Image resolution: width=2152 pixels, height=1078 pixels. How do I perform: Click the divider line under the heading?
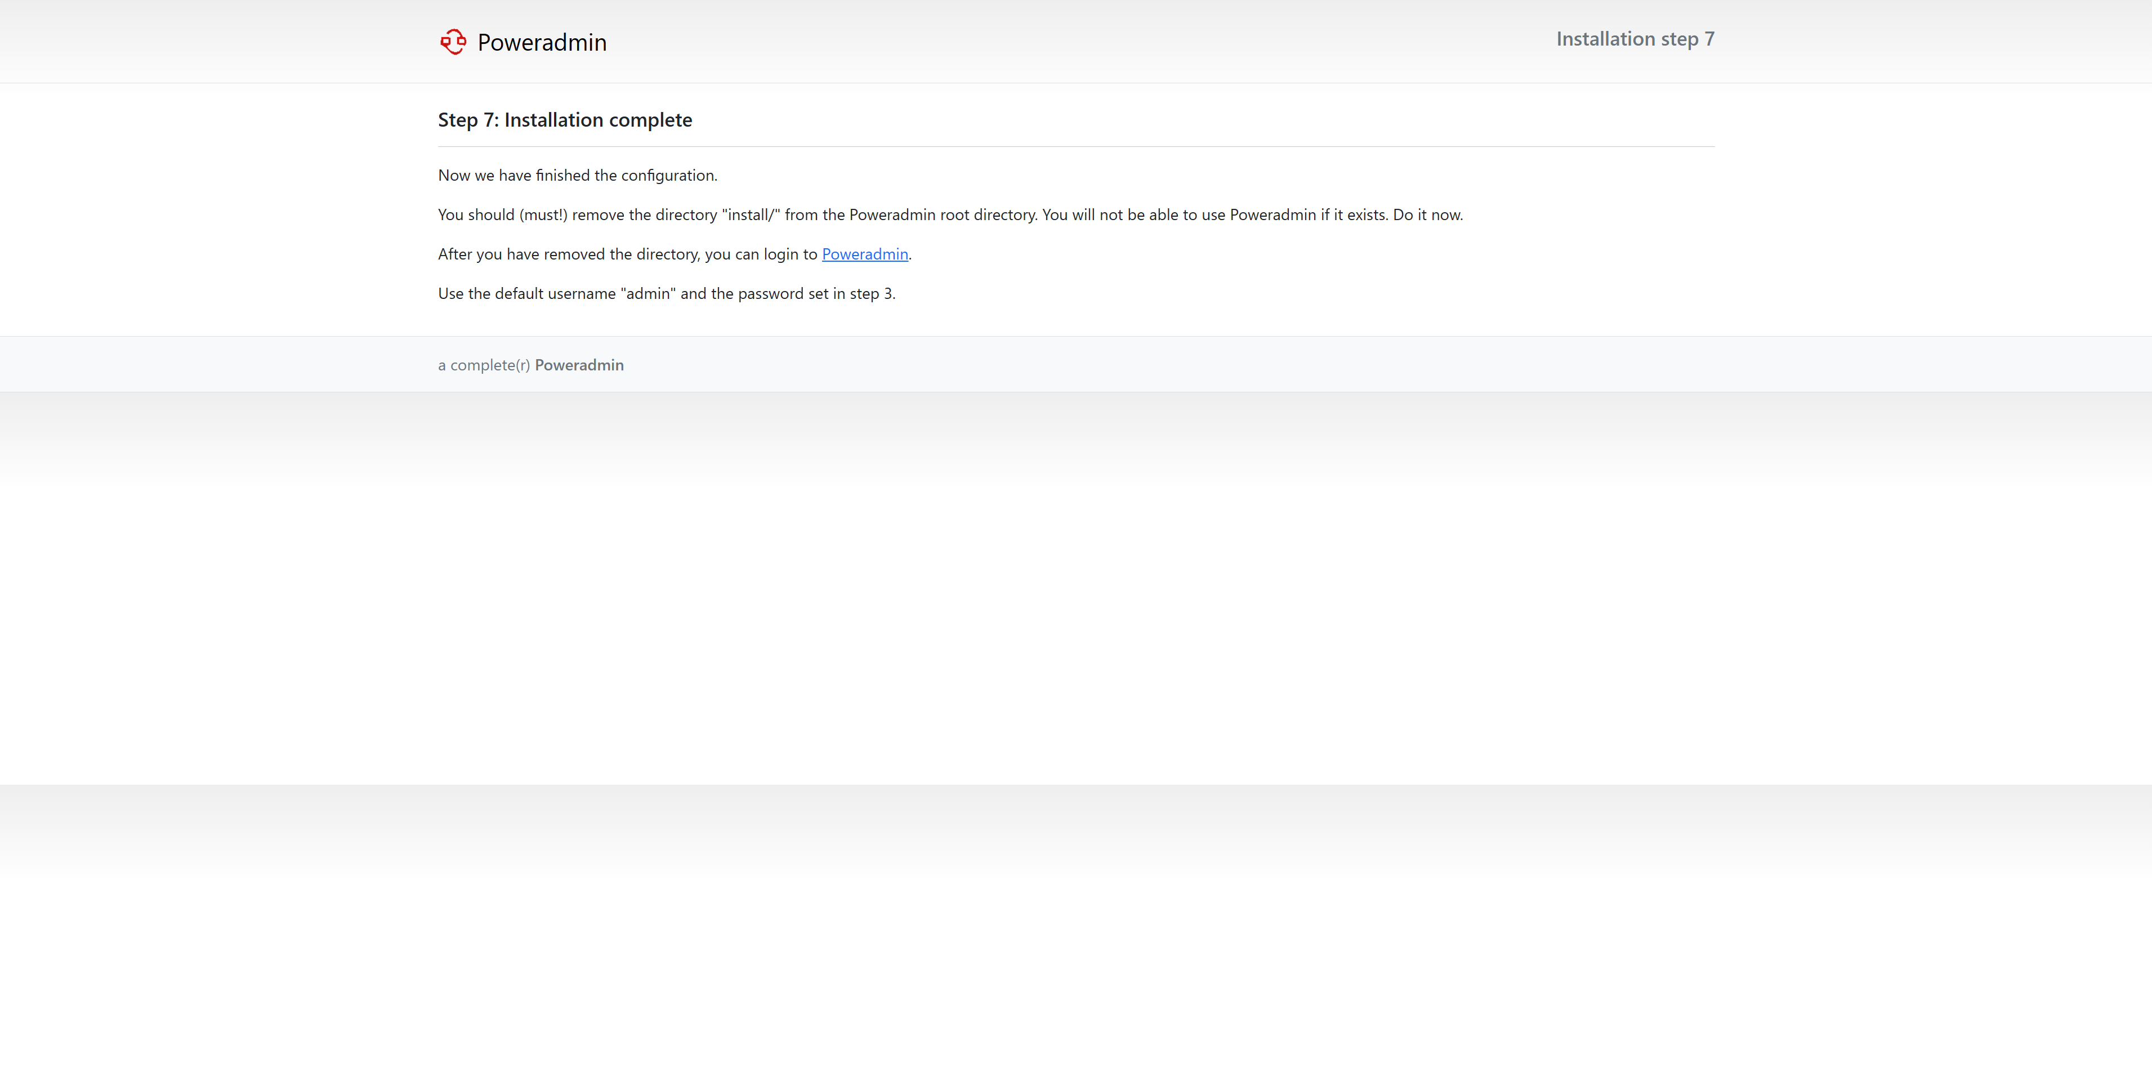[x=1076, y=147]
